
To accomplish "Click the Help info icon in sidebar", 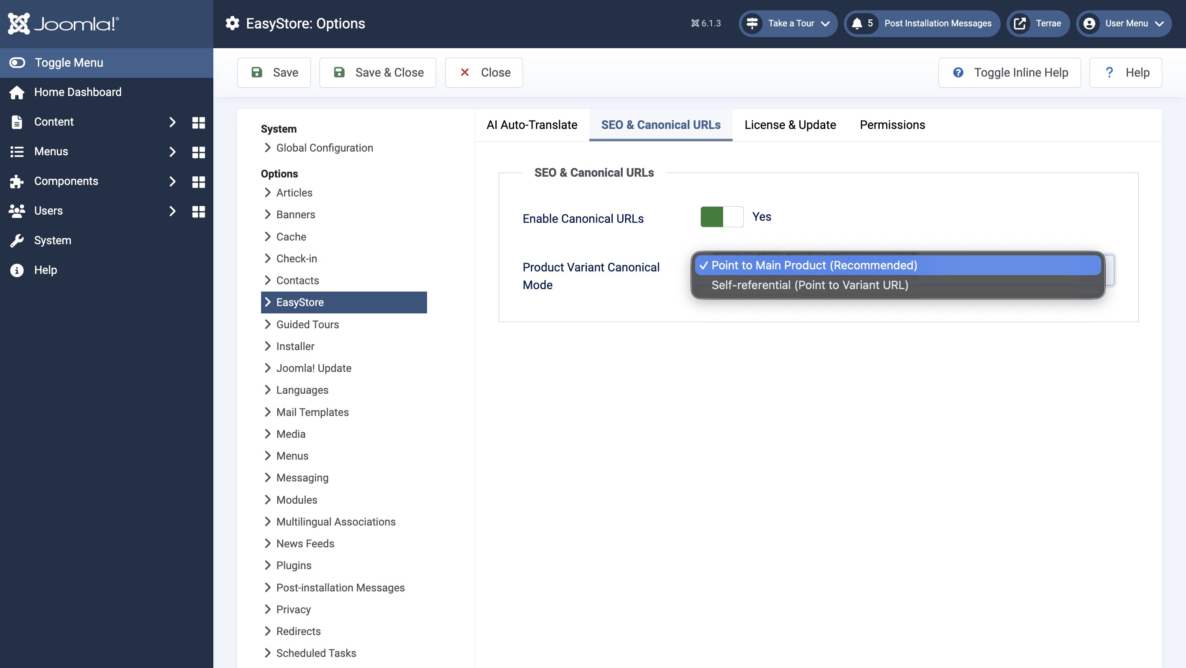I will click(x=17, y=270).
